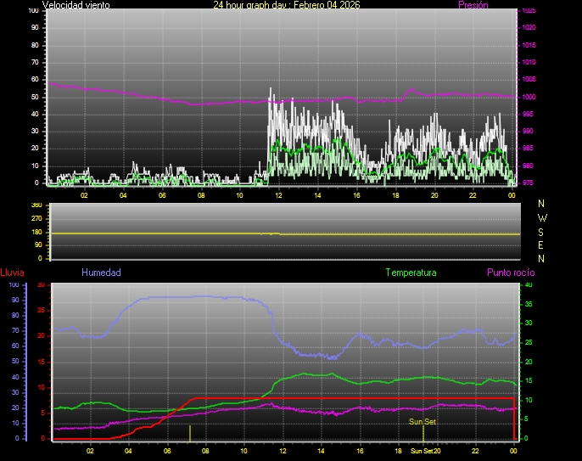582x461 pixels.
Task: Click the 'Sun Set' text marker
Action: 423,421
